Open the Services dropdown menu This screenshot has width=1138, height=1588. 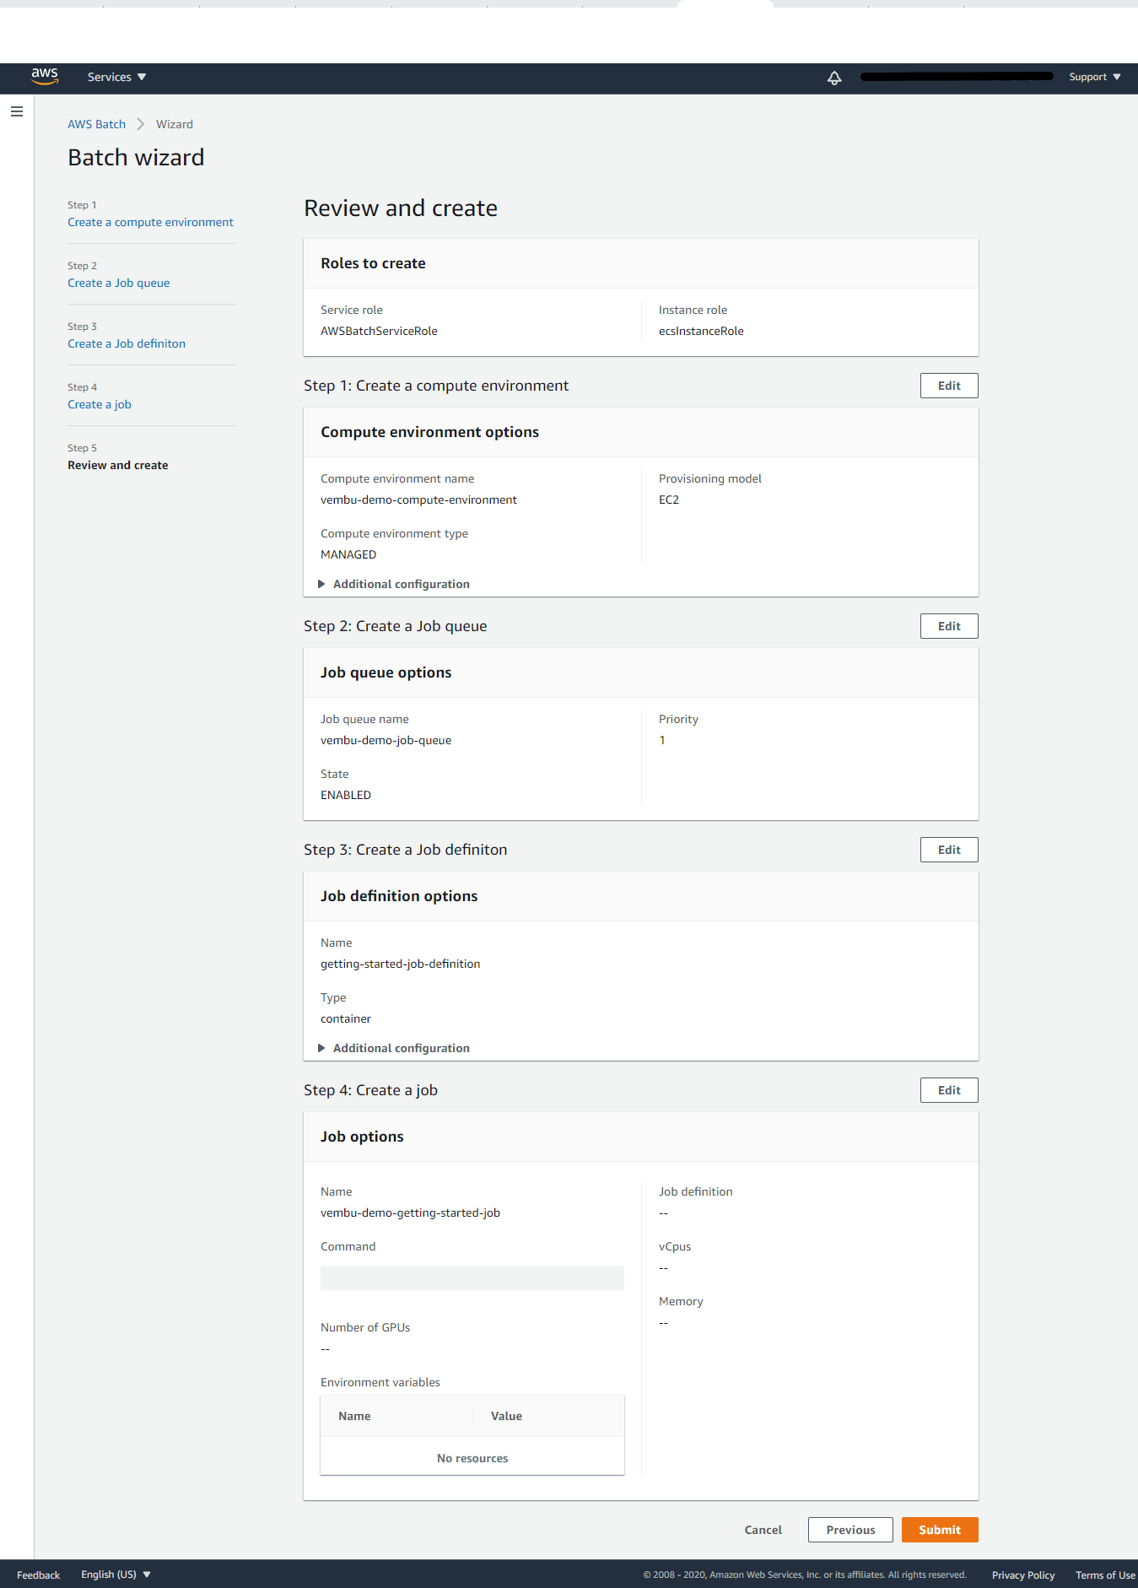116,77
